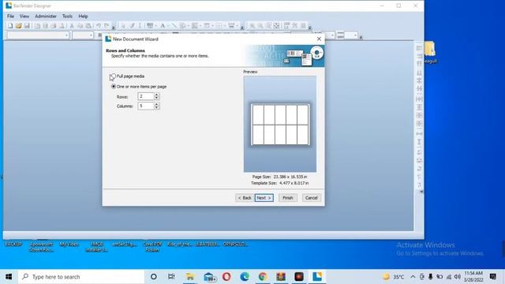The height and width of the screenshot is (284, 505).
Task: Open the Help menu
Action: pos(83,16)
